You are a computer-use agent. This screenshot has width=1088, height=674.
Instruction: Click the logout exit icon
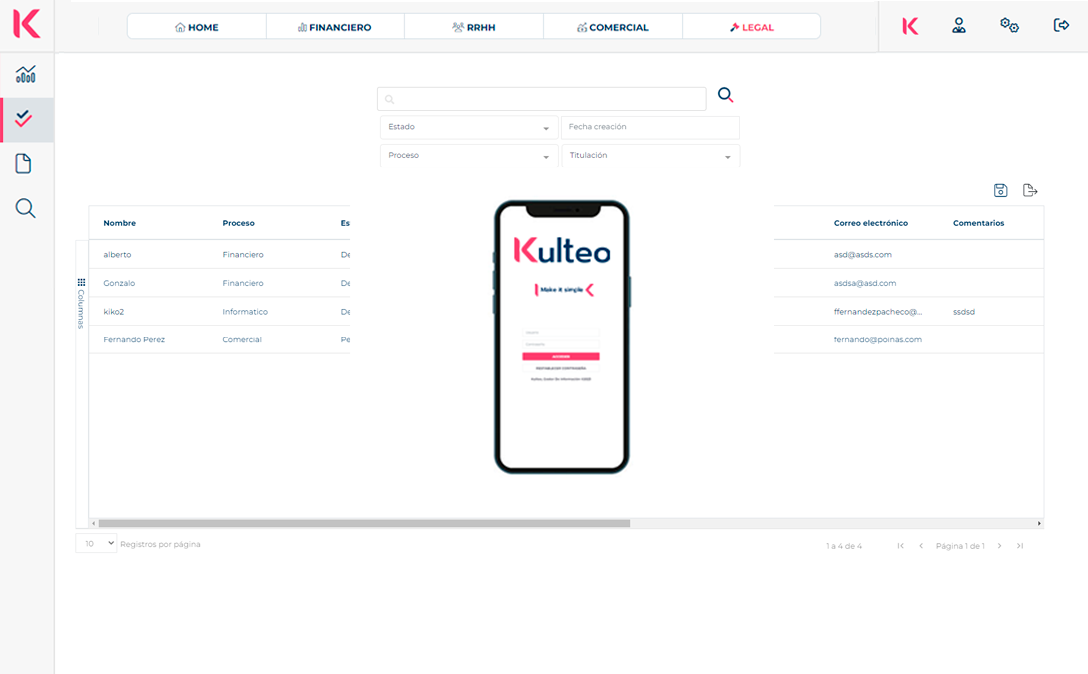1061,26
